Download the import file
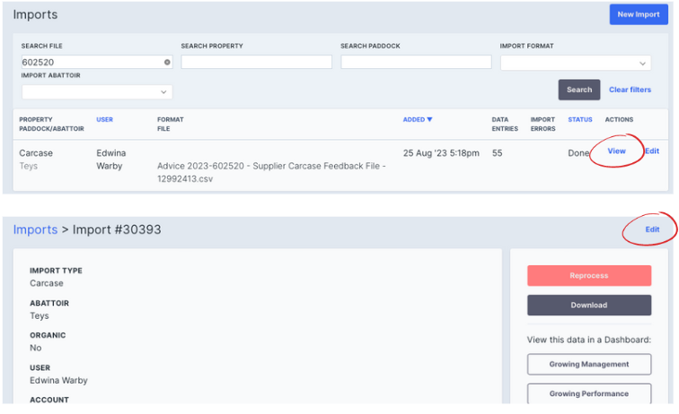The width and height of the screenshot is (679, 414). [589, 305]
